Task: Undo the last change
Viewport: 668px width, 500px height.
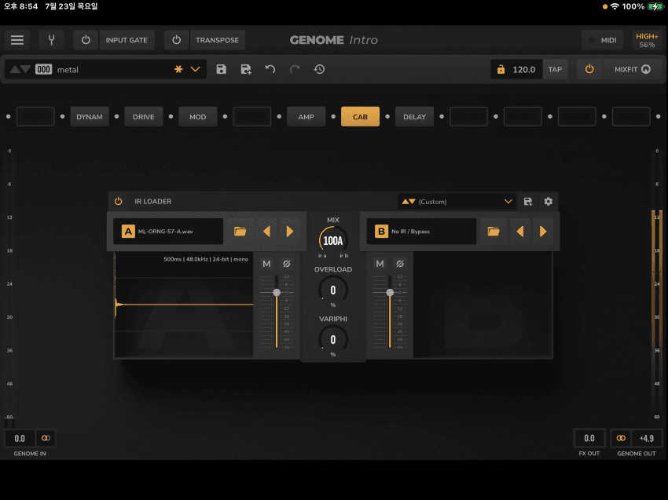Action: [270, 69]
